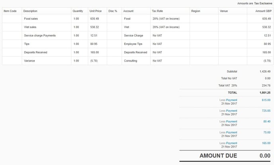
Task: Click the Food row 20% VAT tax rate
Action: click(x=166, y=19)
